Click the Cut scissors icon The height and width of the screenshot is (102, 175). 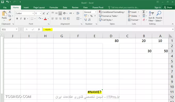(x=10, y=12)
